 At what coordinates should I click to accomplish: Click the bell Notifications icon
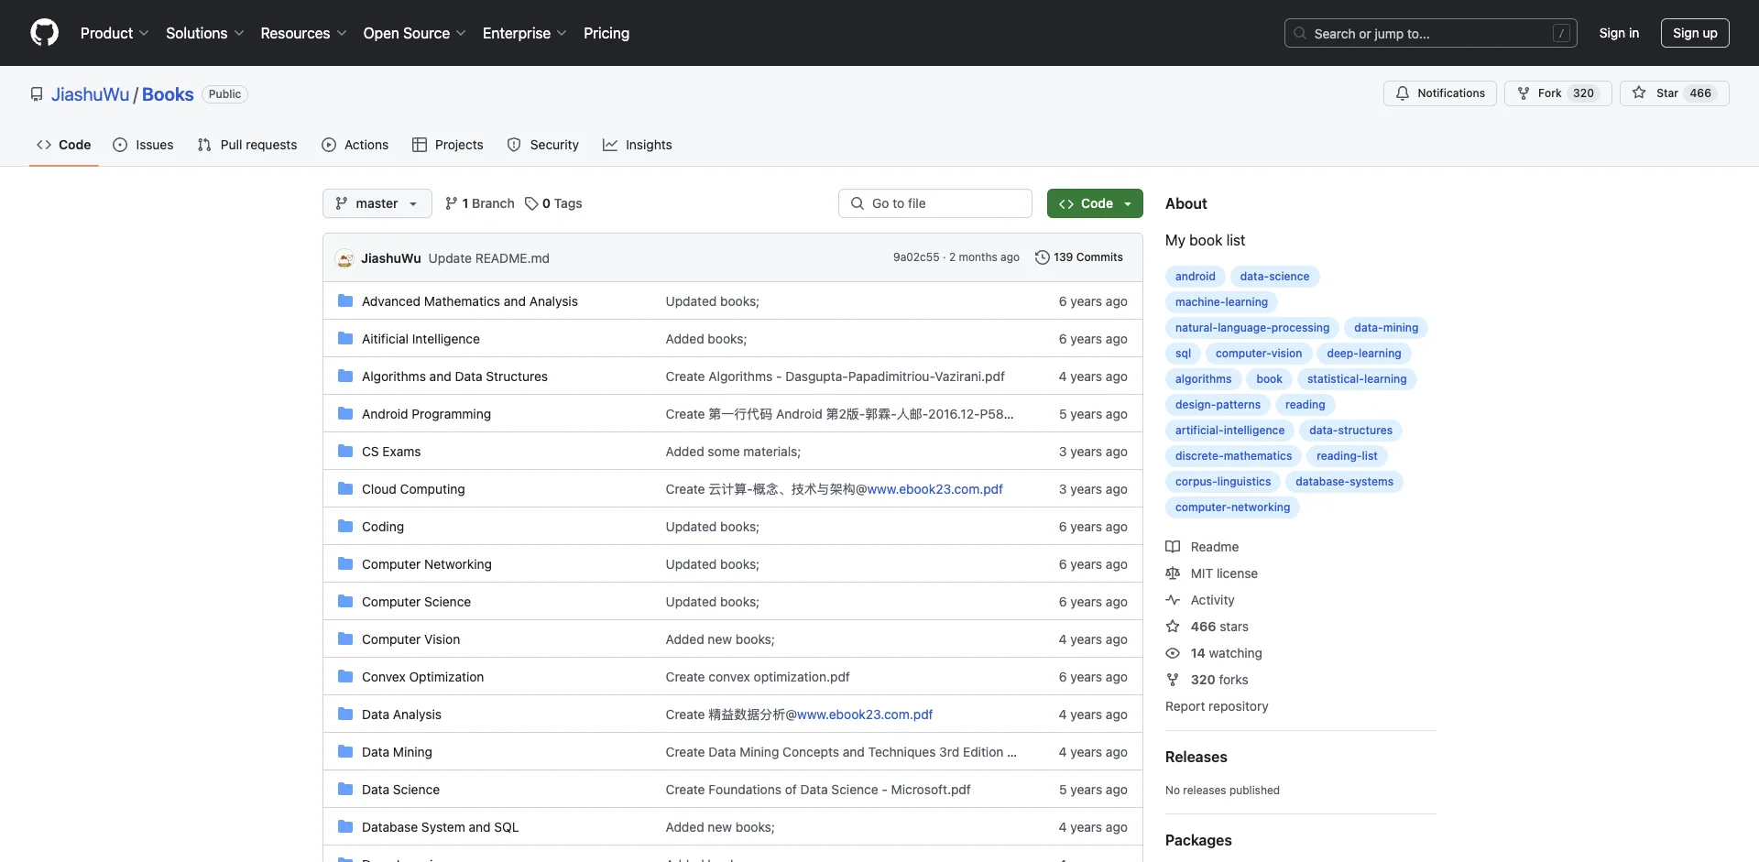(1403, 93)
